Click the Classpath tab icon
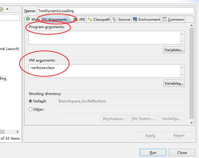The height and width of the screenshot is (158, 199). [x=90, y=19]
